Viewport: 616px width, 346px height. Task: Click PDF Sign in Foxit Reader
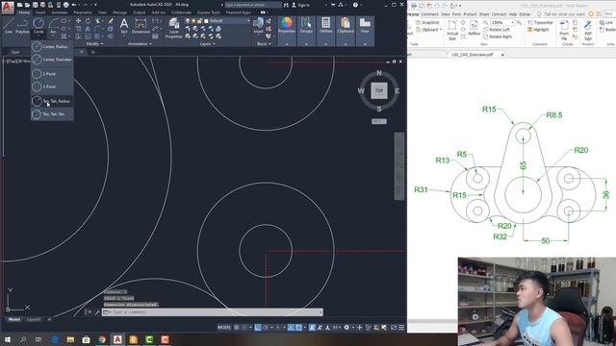pos(588,30)
